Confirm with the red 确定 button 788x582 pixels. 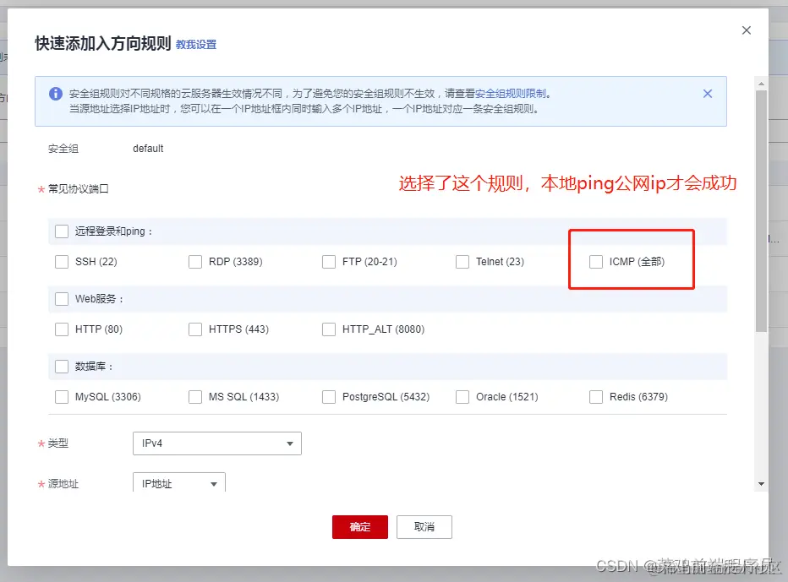[360, 527]
